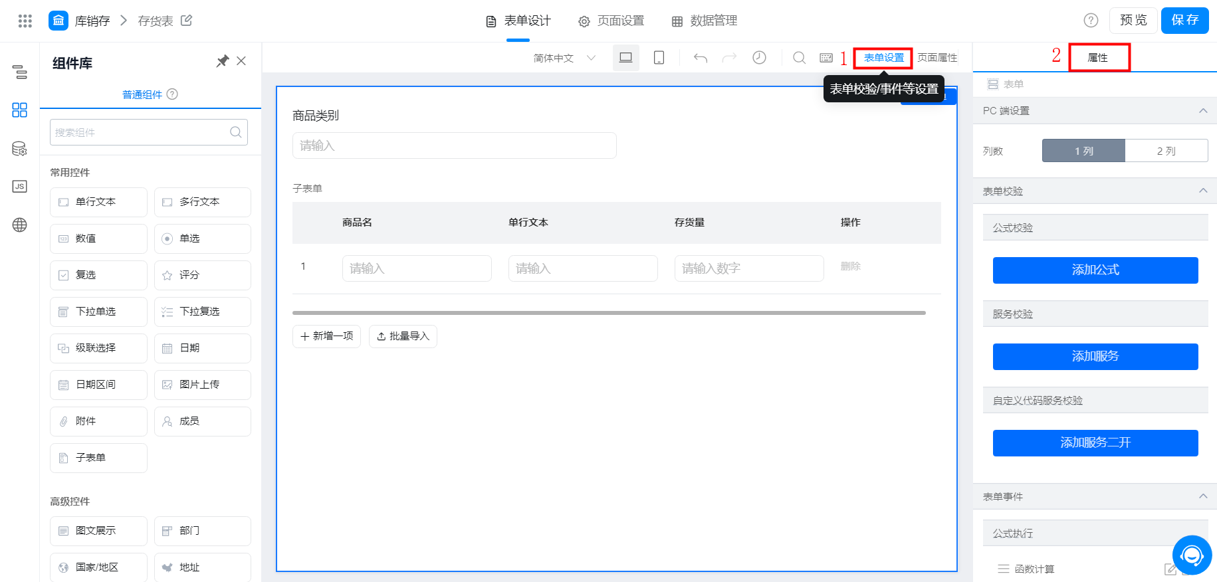
Task: Click the 添加公式 button
Action: tap(1095, 270)
